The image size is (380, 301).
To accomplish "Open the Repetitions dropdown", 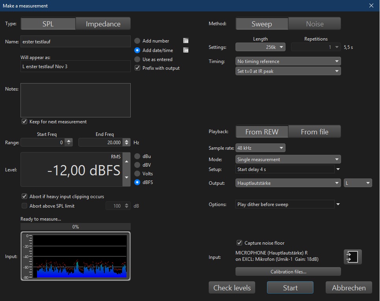I will (316, 47).
